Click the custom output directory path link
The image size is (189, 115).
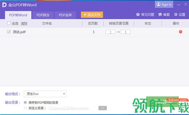69,108
